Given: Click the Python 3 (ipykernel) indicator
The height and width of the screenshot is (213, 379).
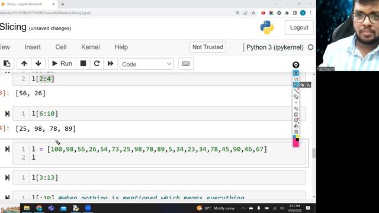Looking at the screenshot, I should coord(275,47).
